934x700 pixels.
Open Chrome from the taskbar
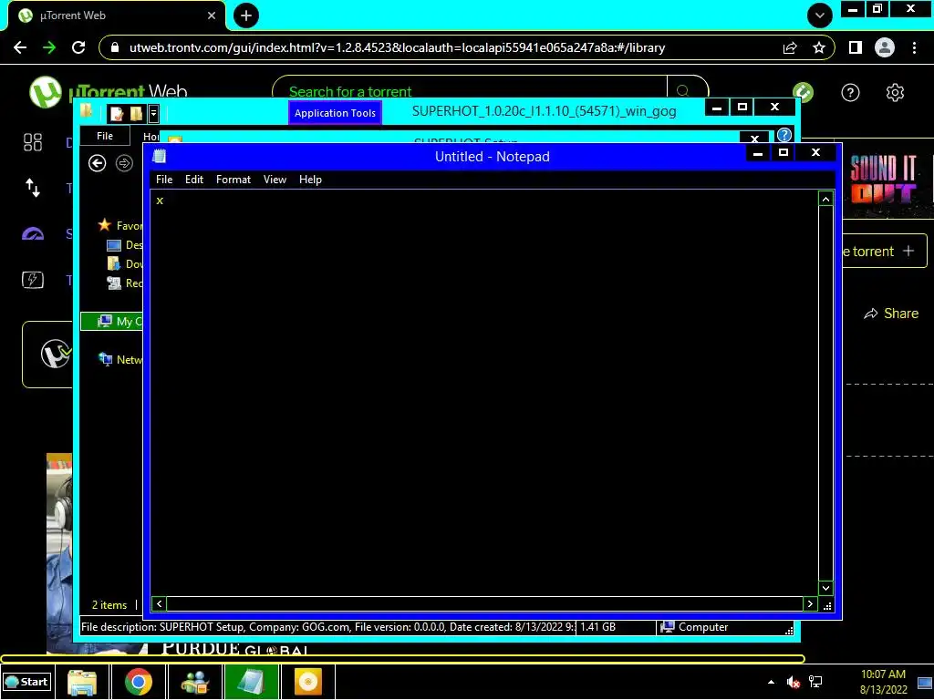(139, 682)
